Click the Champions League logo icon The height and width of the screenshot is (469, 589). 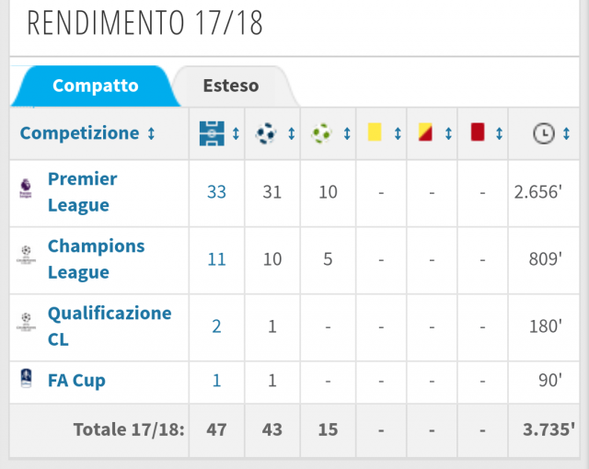click(25, 259)
